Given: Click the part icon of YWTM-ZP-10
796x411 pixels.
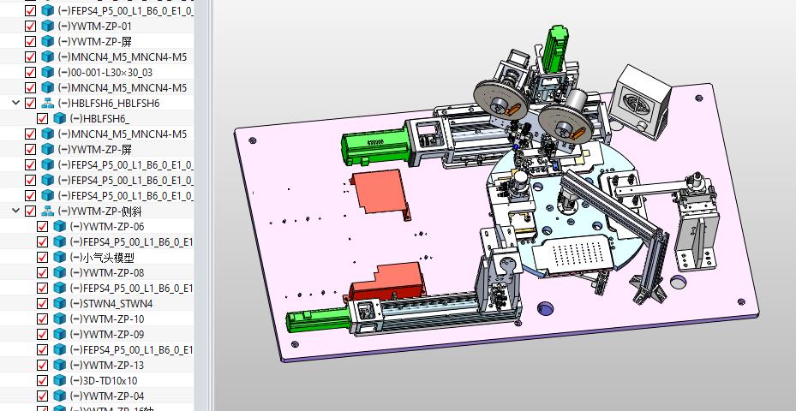Looking at the screenshot, I should tap(59, 319).
